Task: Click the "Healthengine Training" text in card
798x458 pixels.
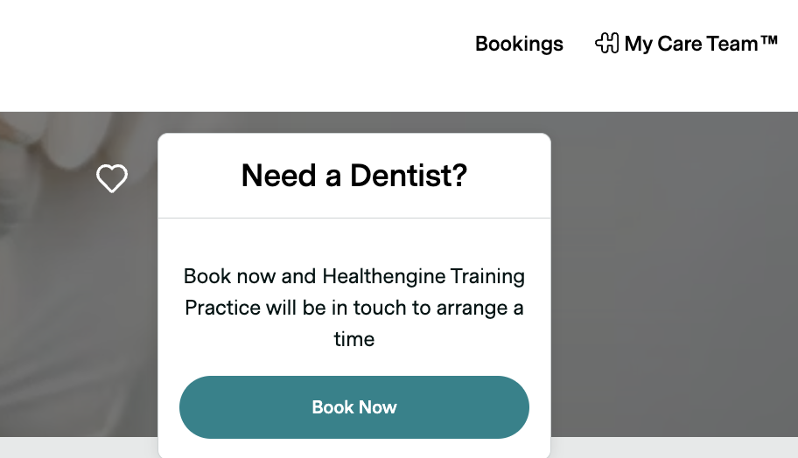Action: [423, 277]
